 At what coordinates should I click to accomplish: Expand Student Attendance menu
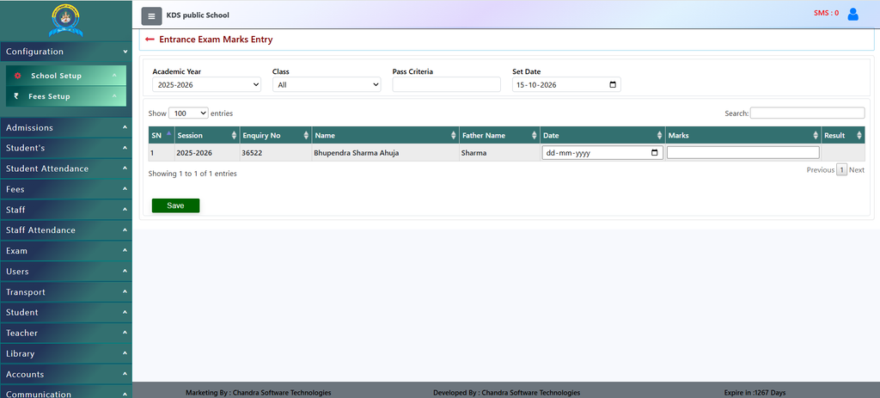coord(66,168)
